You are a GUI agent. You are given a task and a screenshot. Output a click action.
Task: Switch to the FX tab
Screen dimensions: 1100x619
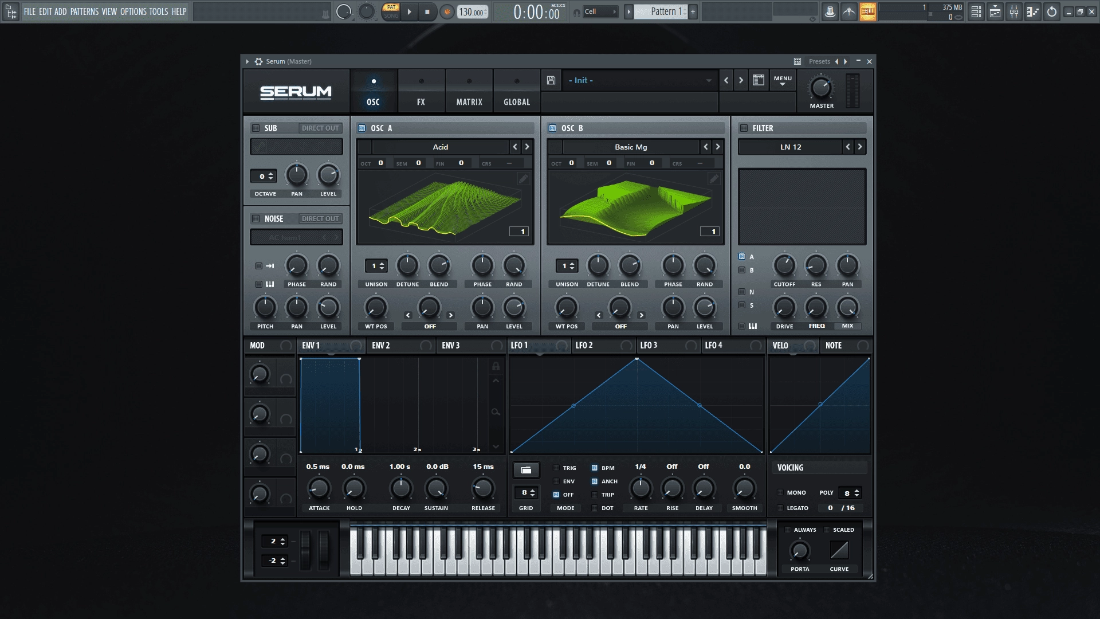click(x=421, y=92)
